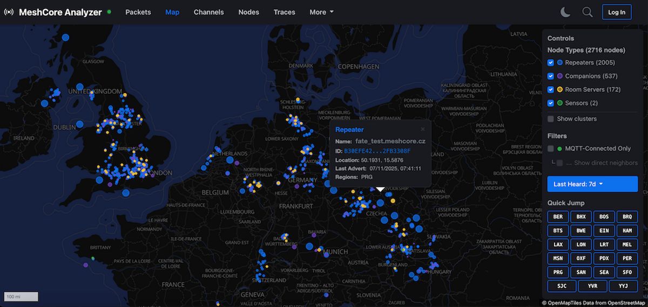Viewport: 648px width, 307px height.
Task: Open the Traces page
Action: 284,12
